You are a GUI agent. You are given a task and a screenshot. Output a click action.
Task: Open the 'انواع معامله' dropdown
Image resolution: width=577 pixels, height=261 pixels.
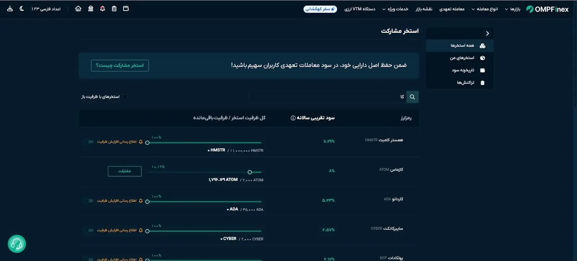(x=485, y=9)
